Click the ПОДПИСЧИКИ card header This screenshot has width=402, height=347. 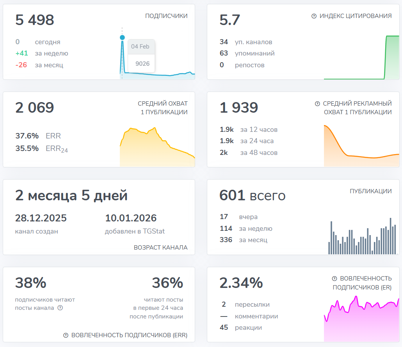166,16
